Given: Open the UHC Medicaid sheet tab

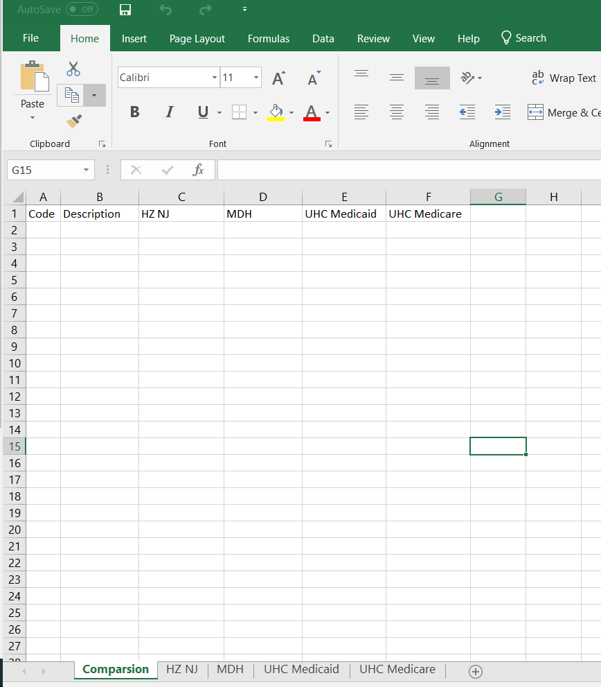Looking at the screenshot, I should 301,669.
